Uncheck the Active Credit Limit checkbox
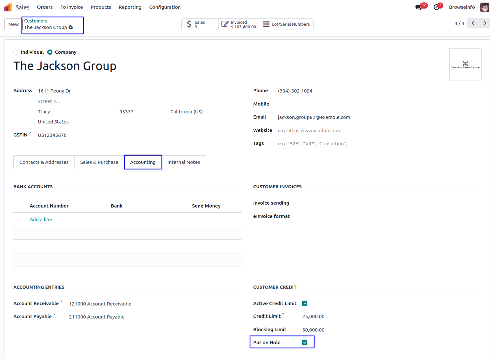The width and height of the screenshot is (491, 359). click(x=305, y=303)
